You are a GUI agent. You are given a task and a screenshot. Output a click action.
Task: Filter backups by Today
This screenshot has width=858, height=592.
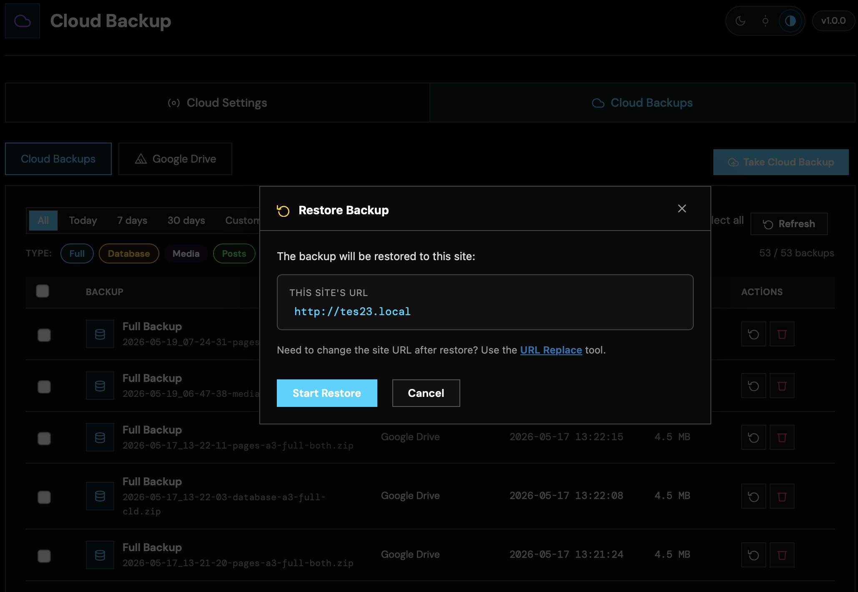pos(83,221)
